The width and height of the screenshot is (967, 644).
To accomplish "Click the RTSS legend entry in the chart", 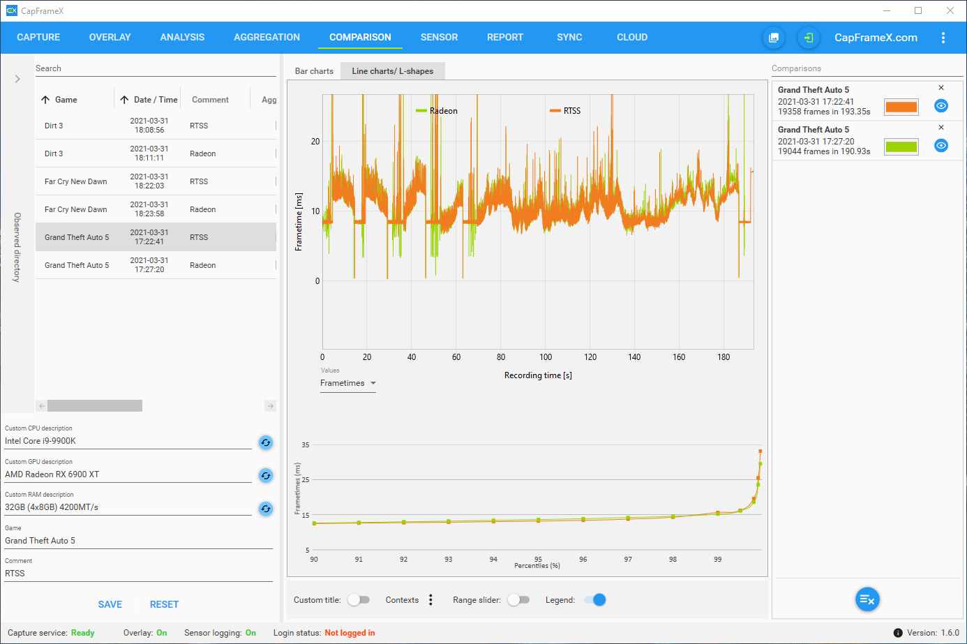I will [x=565, y=111].
